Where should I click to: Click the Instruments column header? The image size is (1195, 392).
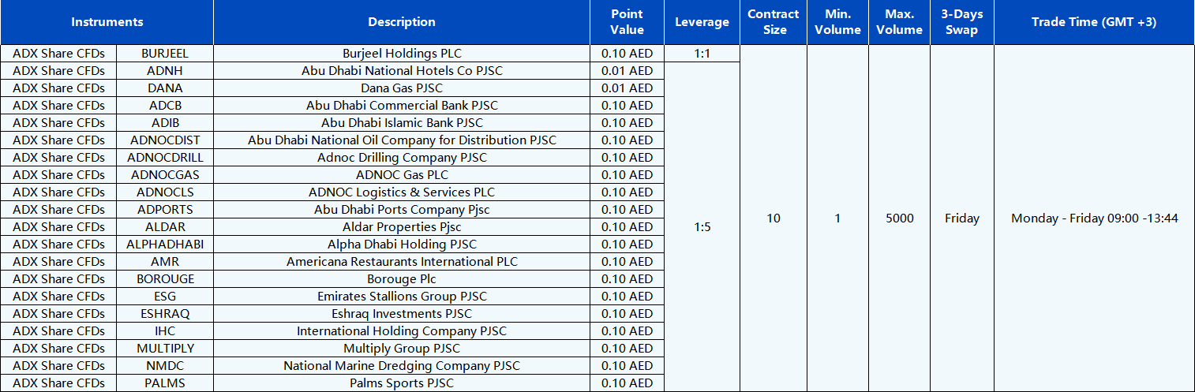(x=107, y=22)
